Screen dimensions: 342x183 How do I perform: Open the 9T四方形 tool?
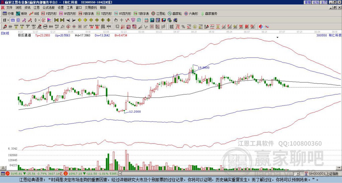click(123, 13)
